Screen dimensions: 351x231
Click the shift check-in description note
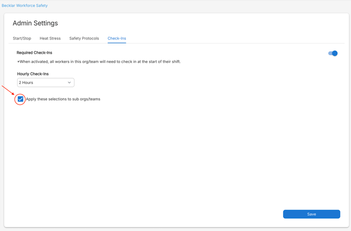point(99,61)
